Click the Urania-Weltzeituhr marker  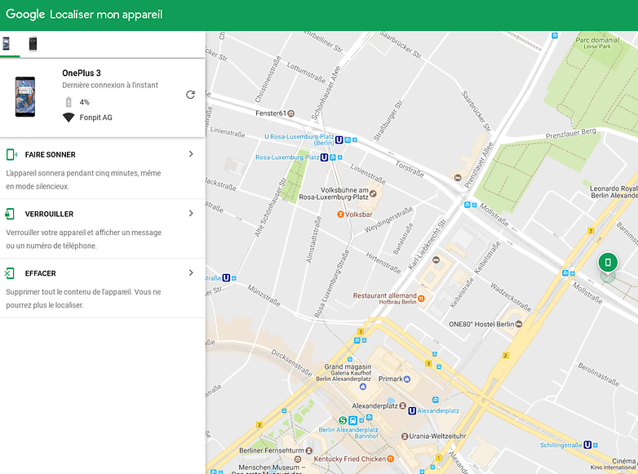coord(405,436)
